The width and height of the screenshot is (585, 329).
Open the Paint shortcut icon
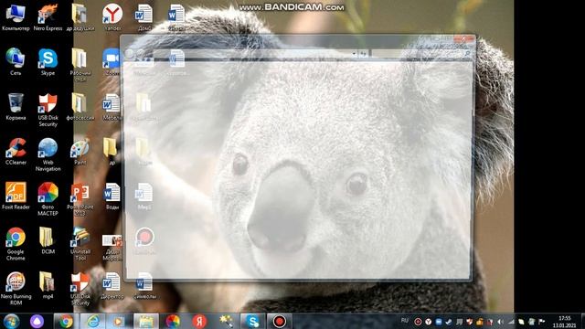coord(80,152)
